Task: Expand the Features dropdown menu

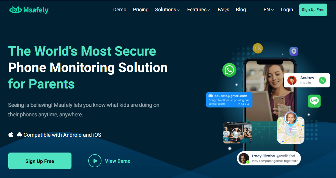Action: (x=199, y=10)
